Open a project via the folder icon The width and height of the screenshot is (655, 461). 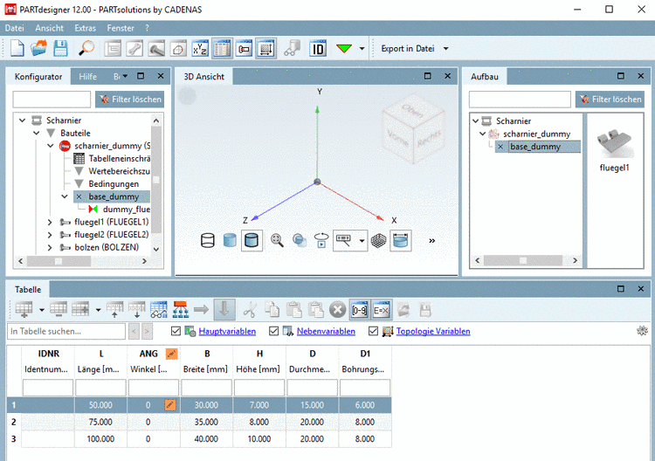38,49
